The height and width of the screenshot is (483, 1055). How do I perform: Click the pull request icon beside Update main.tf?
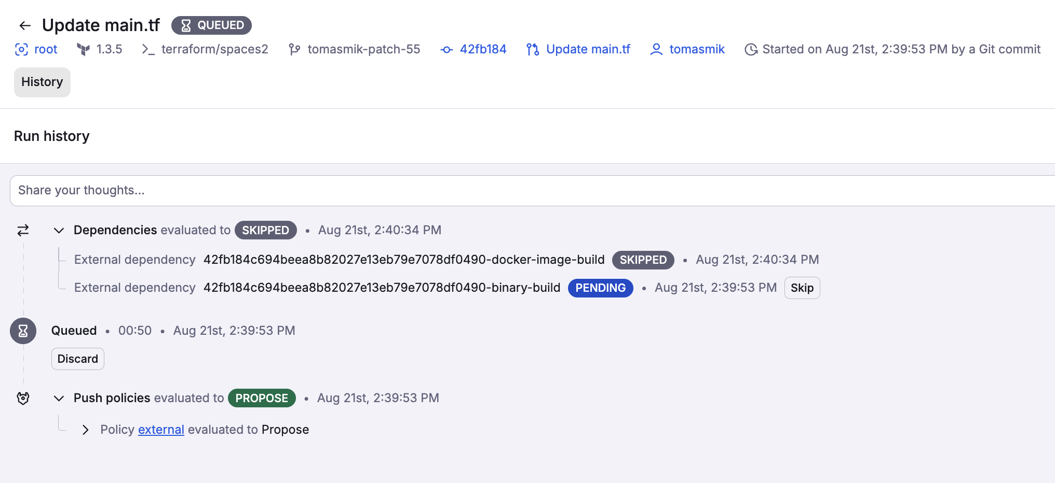pos(532,49)
